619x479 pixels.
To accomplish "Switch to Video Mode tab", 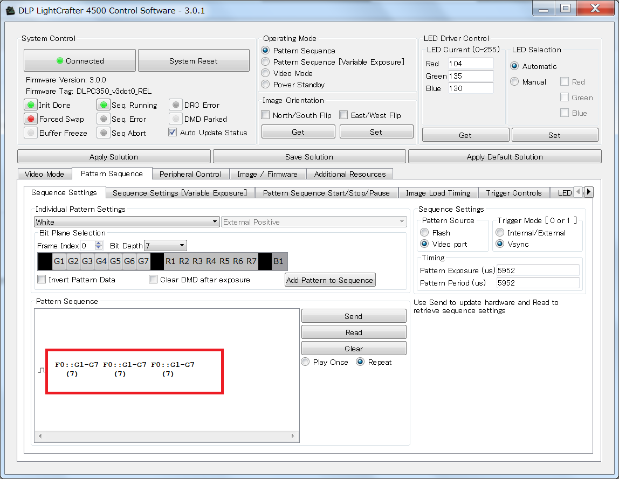I will [44, 174].
